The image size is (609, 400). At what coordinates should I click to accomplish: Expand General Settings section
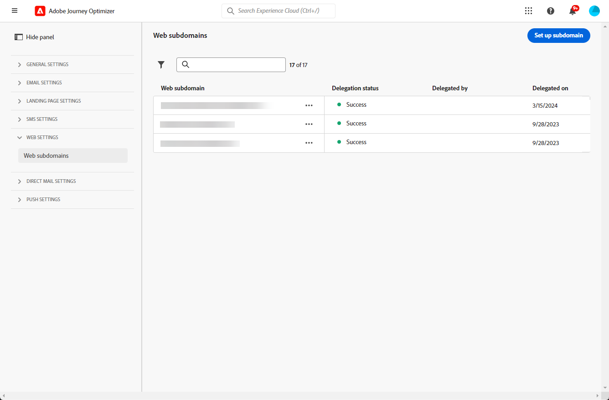[x=47, y=64]
